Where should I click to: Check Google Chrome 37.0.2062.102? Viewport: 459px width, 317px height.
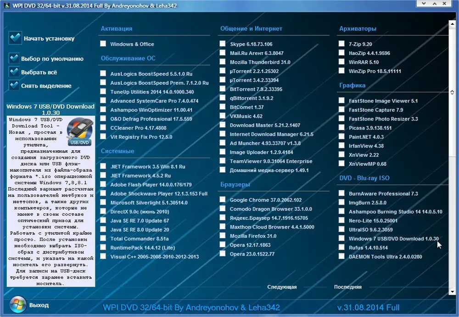click(x=223, y=198)
